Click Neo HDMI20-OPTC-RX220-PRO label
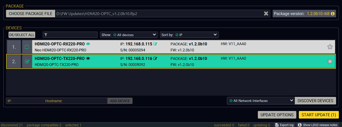Viewport: 342px width, 127px height. (61, 50)
